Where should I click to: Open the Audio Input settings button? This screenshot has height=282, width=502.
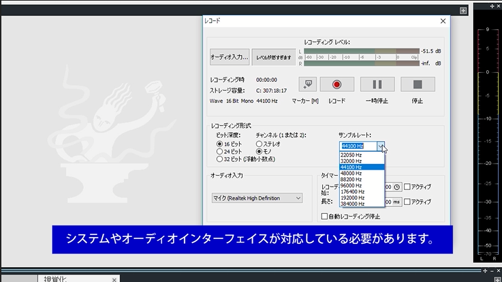pyautogui.click(x=230, y=57)
